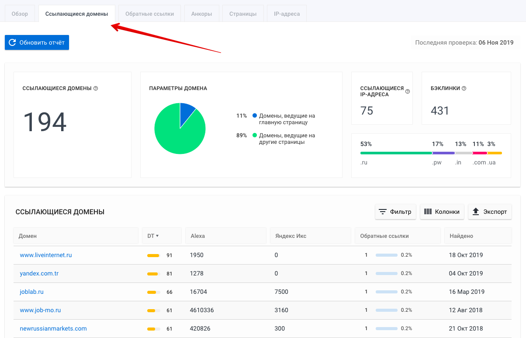Click Яндекс Икс value 7500

(282, 292)
